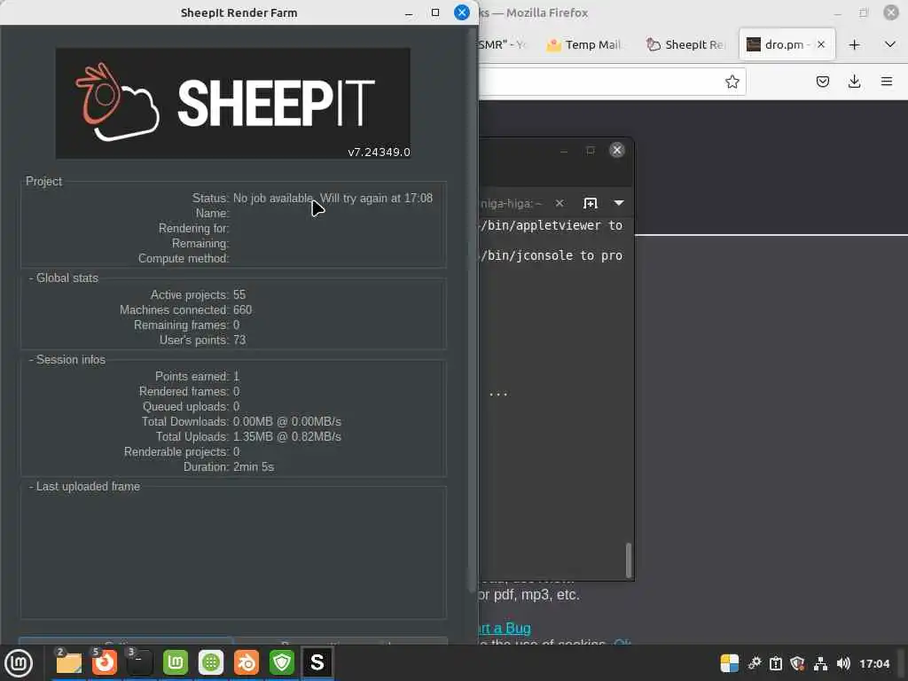Click Machines connected value 660
This screenshot has height=681, width=908.
tap(242, 309)
